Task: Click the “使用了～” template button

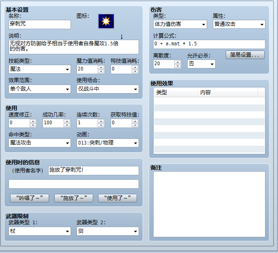Action: 118,198
